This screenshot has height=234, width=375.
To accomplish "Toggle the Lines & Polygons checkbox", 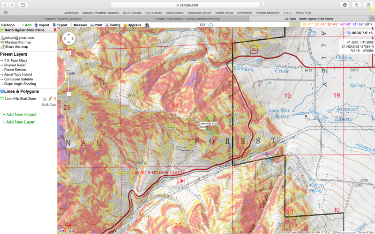I will (2, 91).
